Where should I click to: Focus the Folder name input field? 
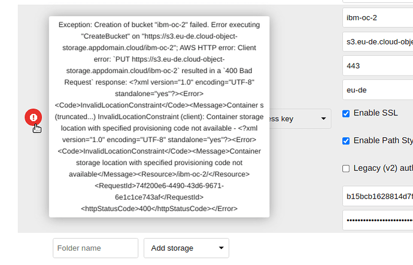click(x=95, y=248)
